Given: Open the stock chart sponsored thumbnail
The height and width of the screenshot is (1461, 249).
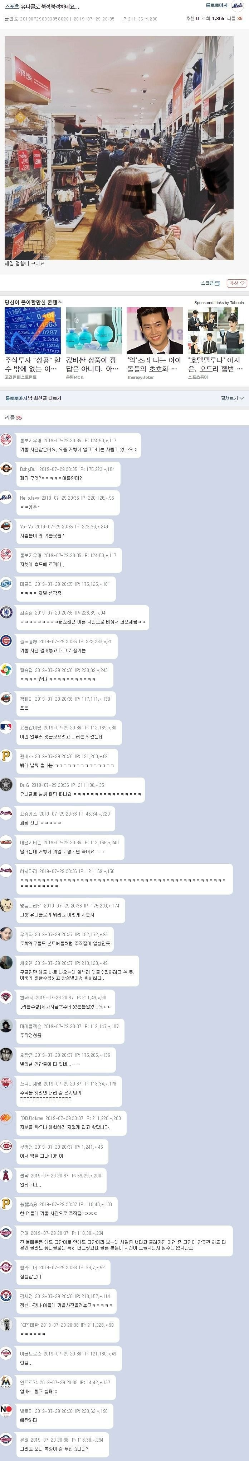Looking at the screenshot, I should click(x=31, y=331).
